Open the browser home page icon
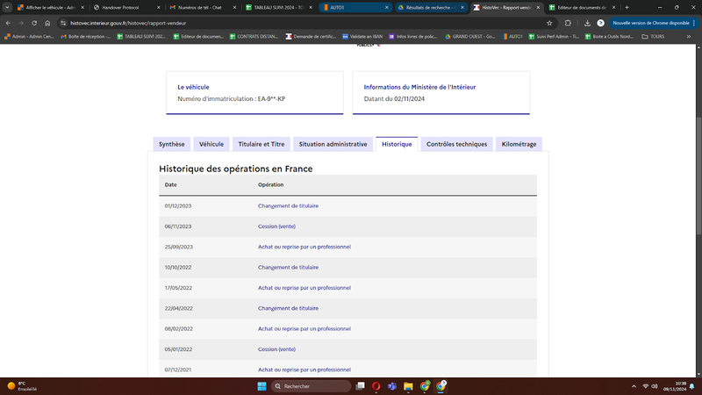Image resolution: width=702 pixels, height=395 pixels. [x=47, y=23]
